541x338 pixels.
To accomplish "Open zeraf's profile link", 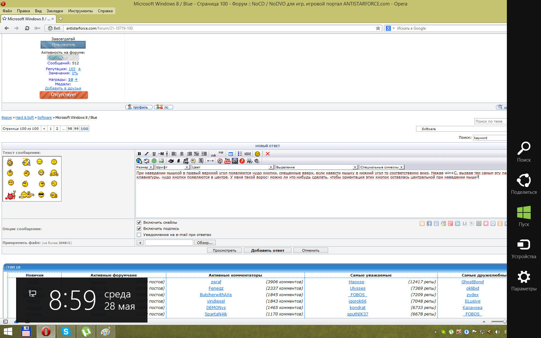I will 216,282.
